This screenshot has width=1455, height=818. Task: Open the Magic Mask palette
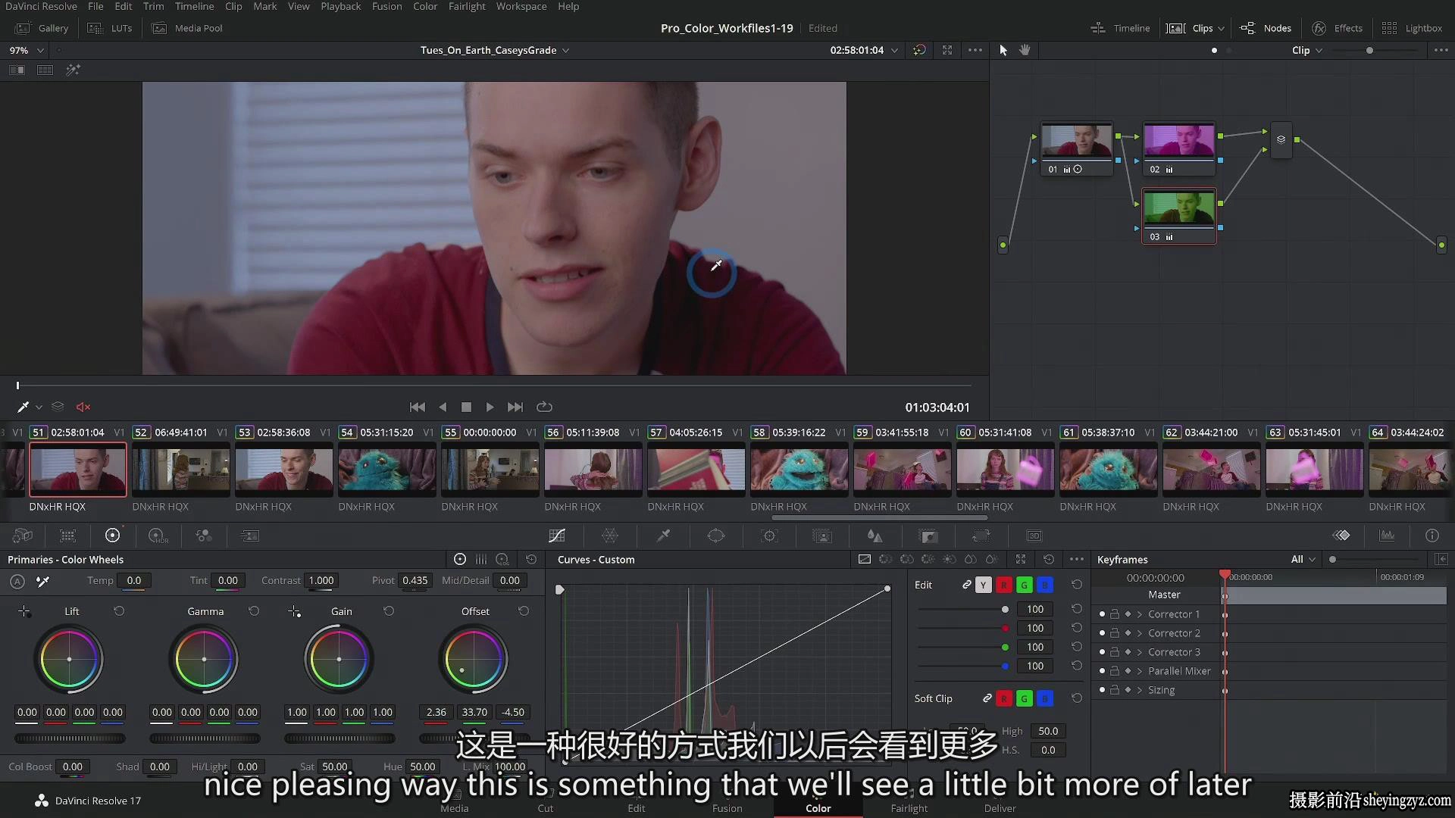[x=822, y=535]
